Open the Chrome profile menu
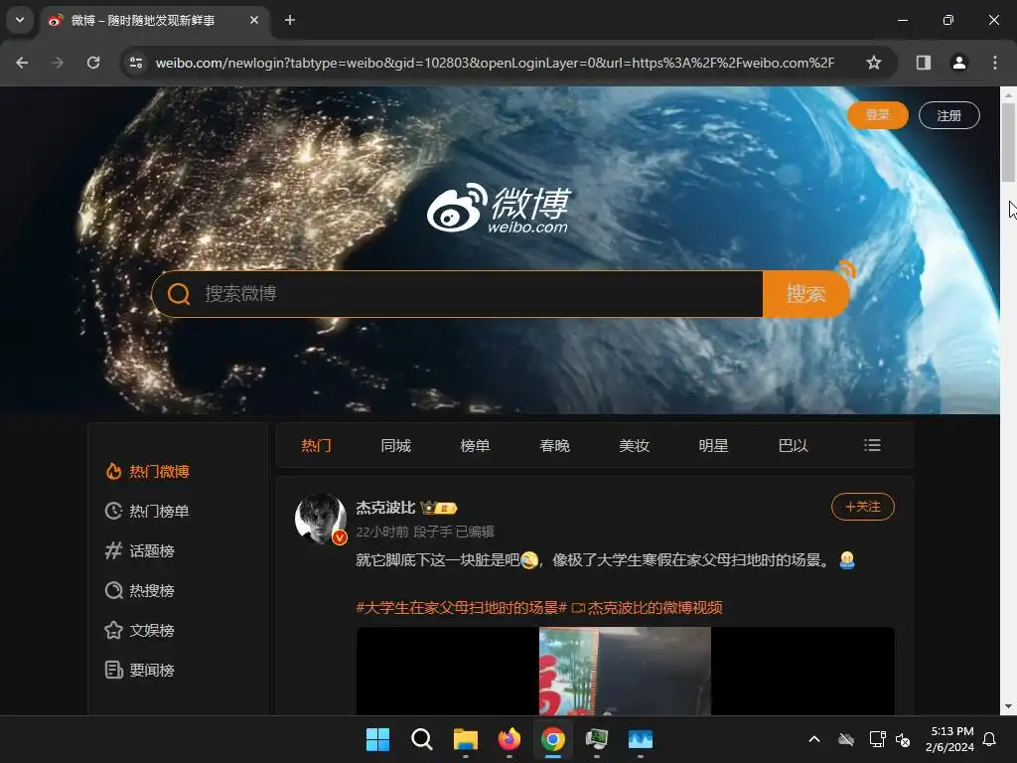This screenshot has width=1017, height=763. tap(958, 63)
